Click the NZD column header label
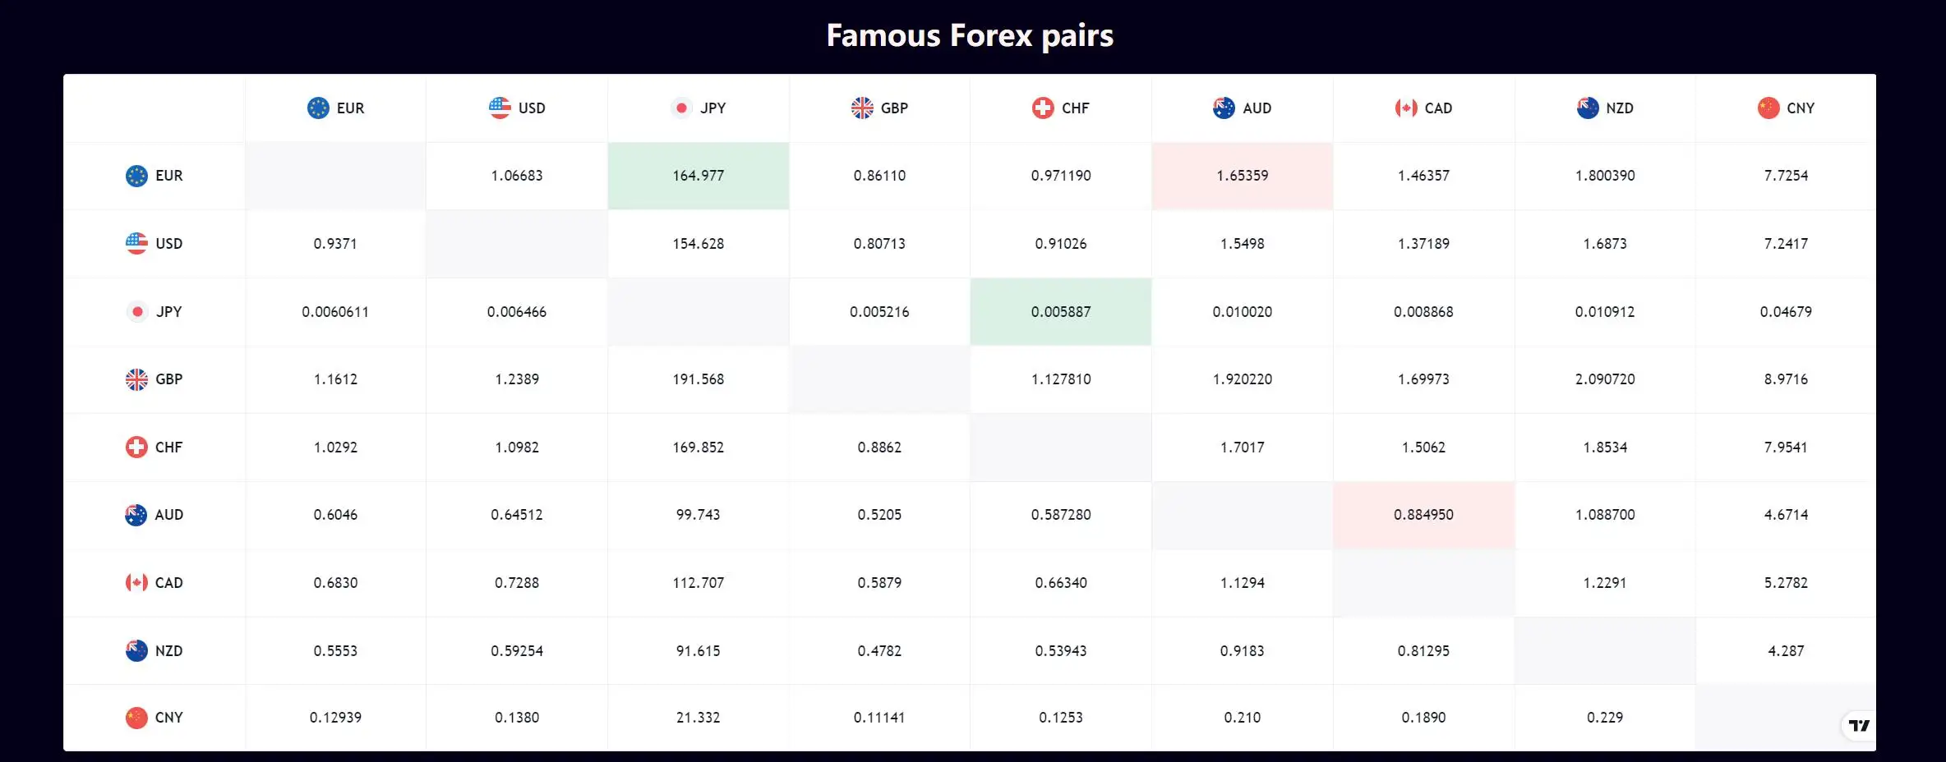 pos(1620,108)
